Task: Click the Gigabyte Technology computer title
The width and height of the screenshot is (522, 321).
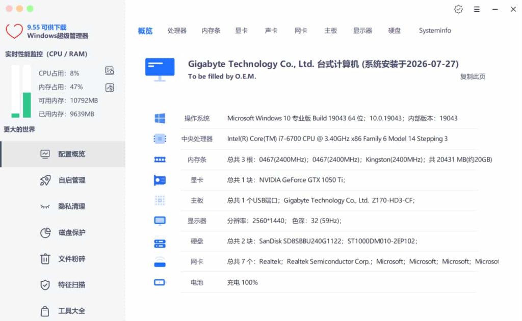Action: tap(323, 64)
